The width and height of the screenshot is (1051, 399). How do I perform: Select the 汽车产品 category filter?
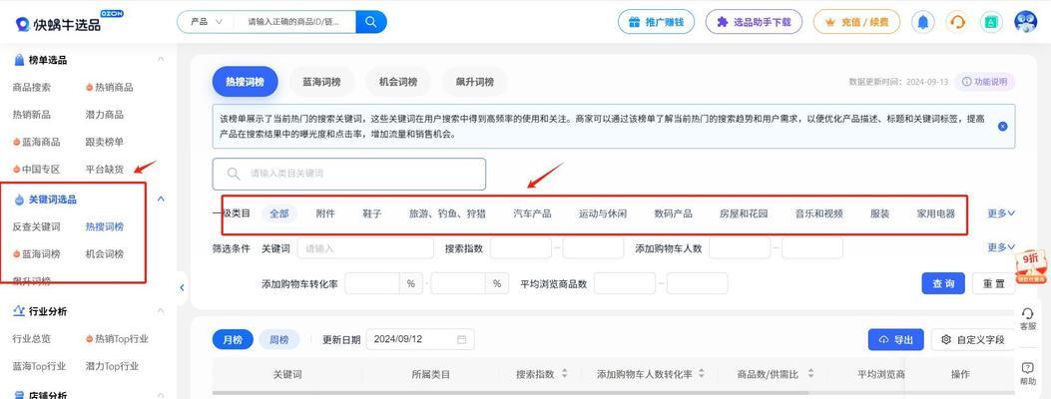(532, 213)
